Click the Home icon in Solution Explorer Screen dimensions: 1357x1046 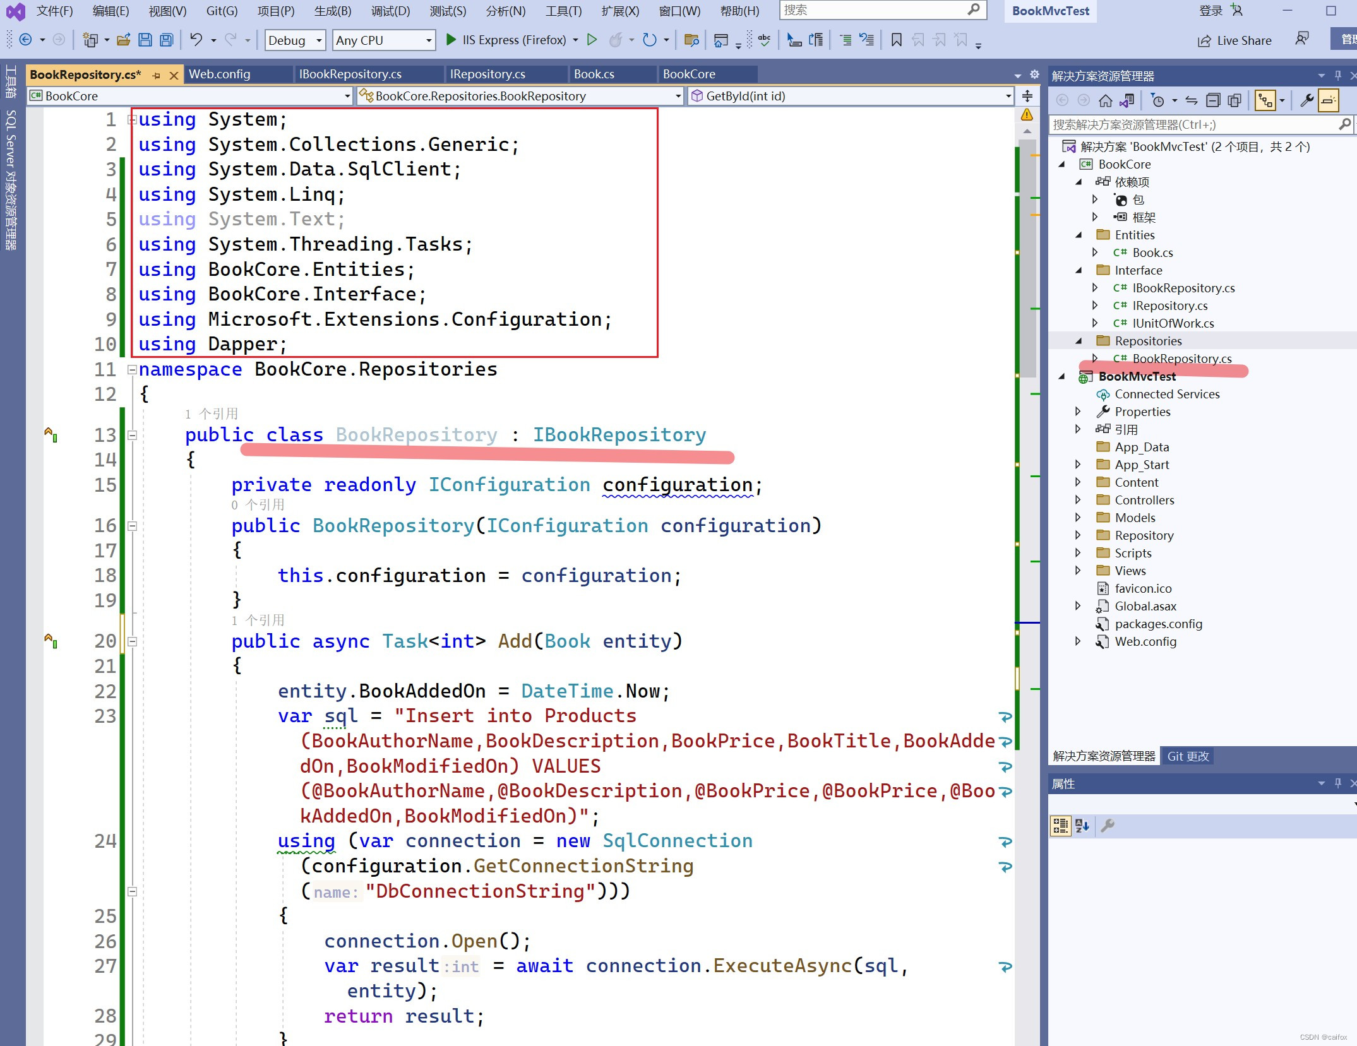(x=1105, y=100)
